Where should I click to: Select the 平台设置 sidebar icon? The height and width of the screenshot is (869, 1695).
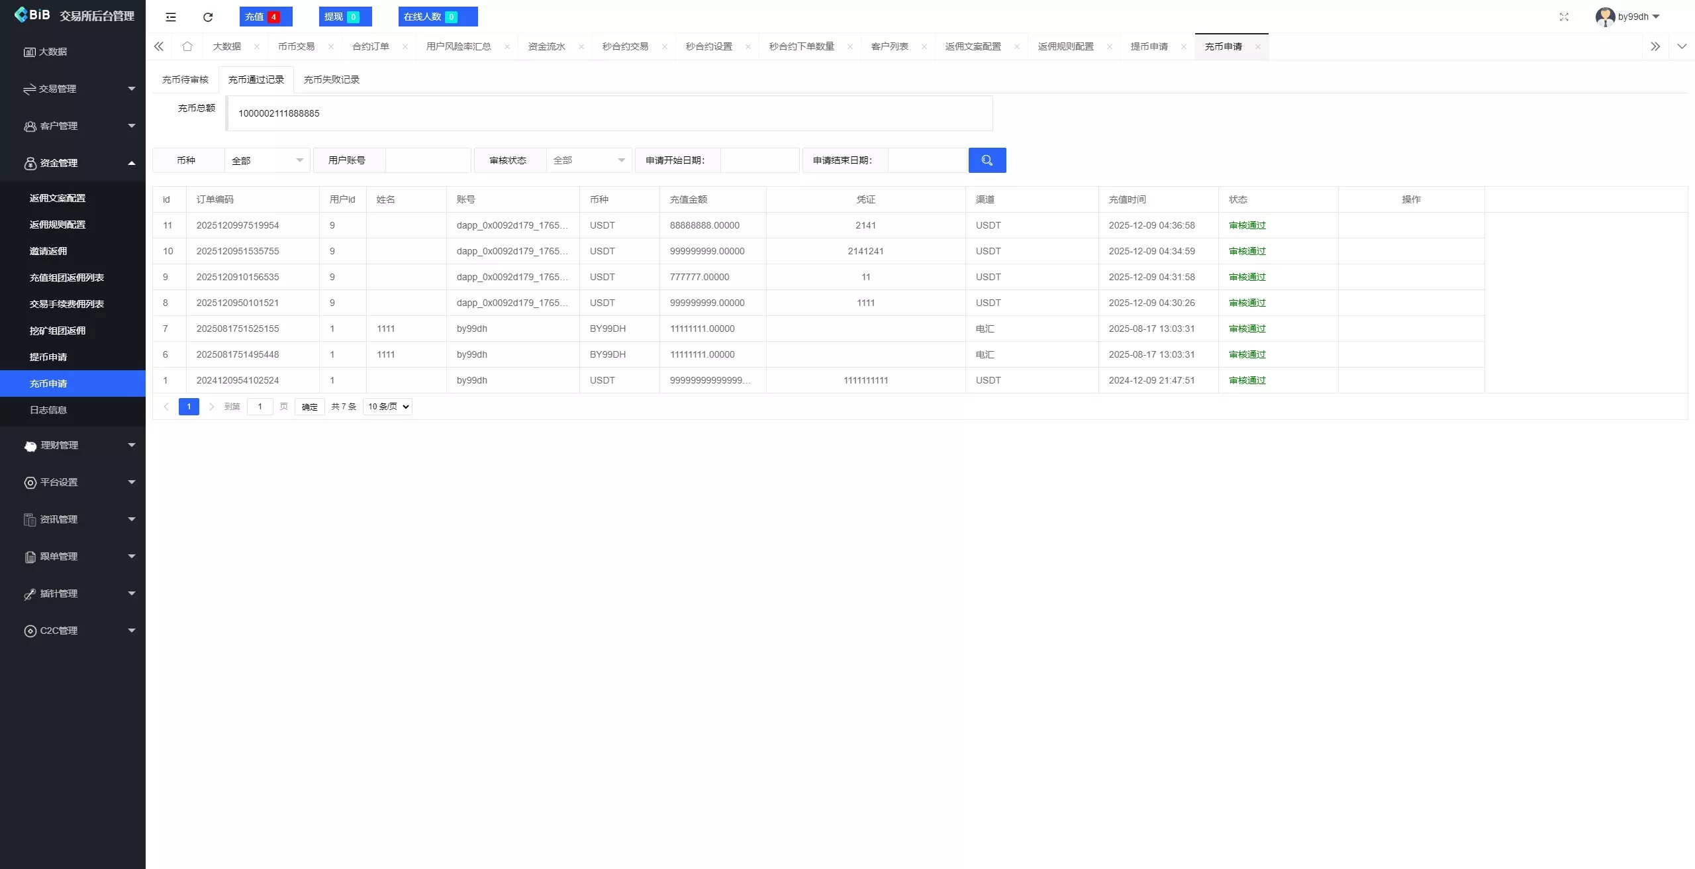point(58,482)
